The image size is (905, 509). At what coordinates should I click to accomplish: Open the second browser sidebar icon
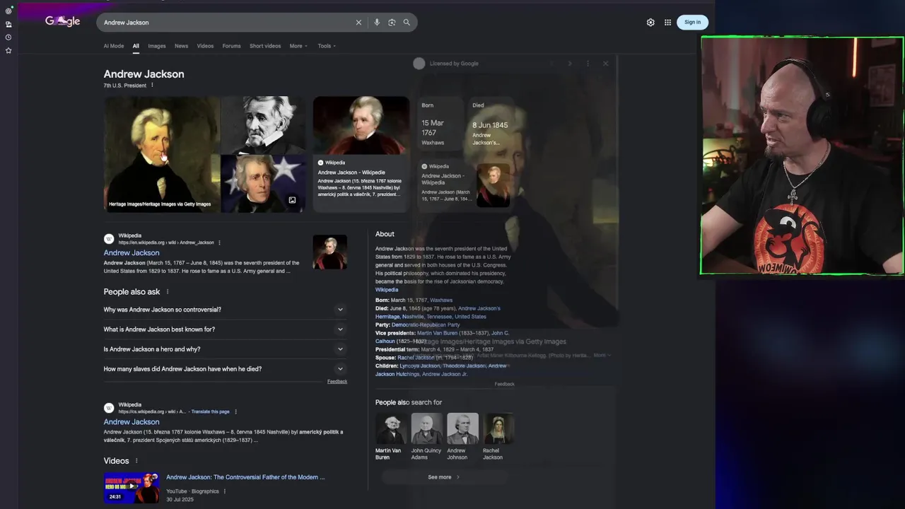[8, 24]
